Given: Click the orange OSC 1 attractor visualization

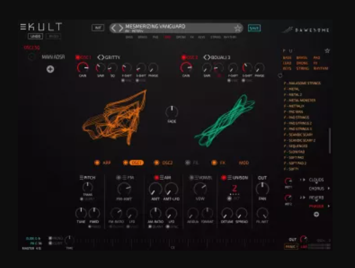Looking at the screenshot, I should (x=115, y=118).
